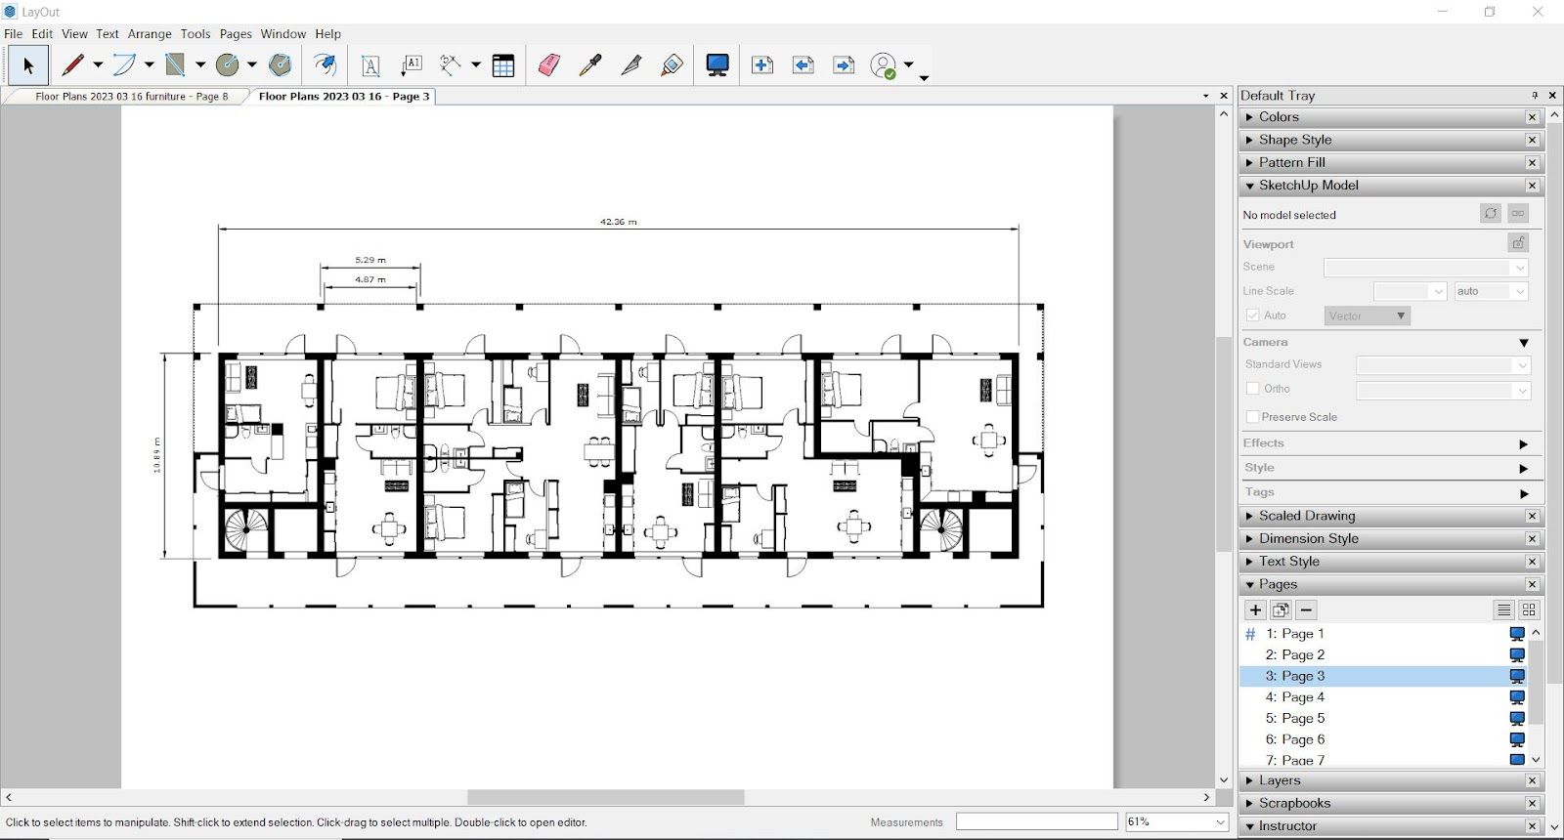Select the Circle tool
This screenshot has height=840, width=1564.
(x=228, y=65)
